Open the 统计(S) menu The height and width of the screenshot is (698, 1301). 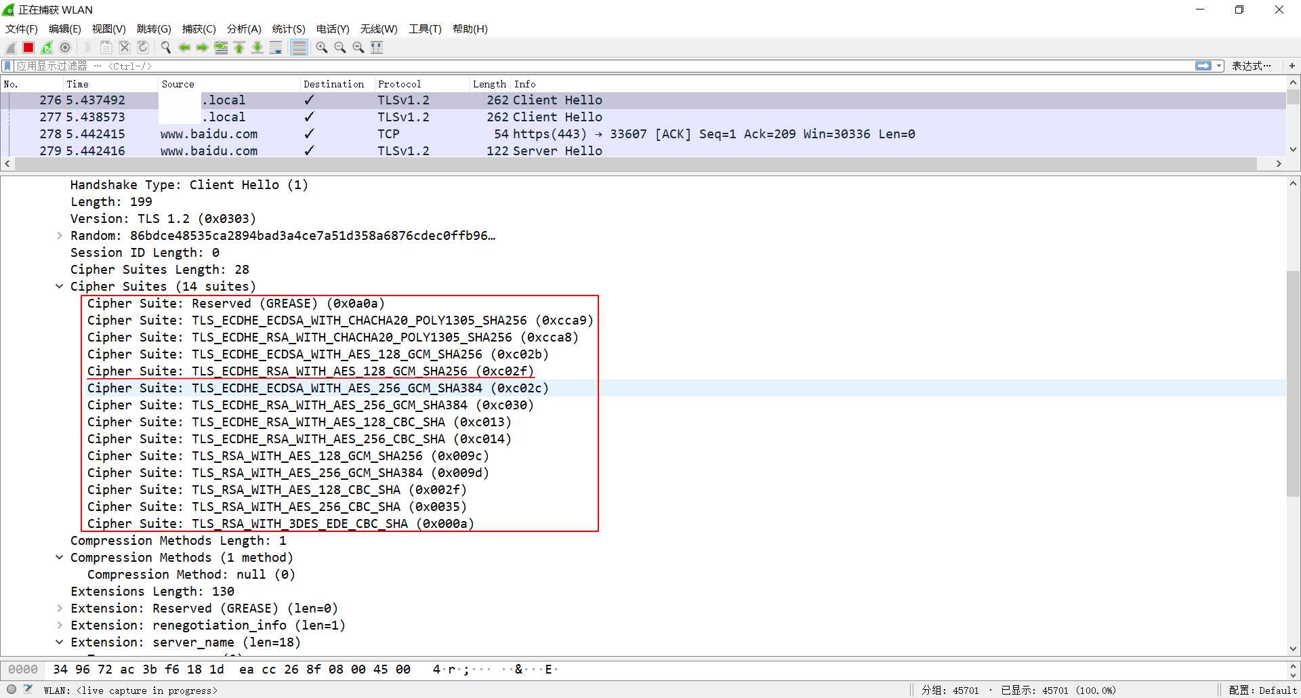[x=289, y=29]
